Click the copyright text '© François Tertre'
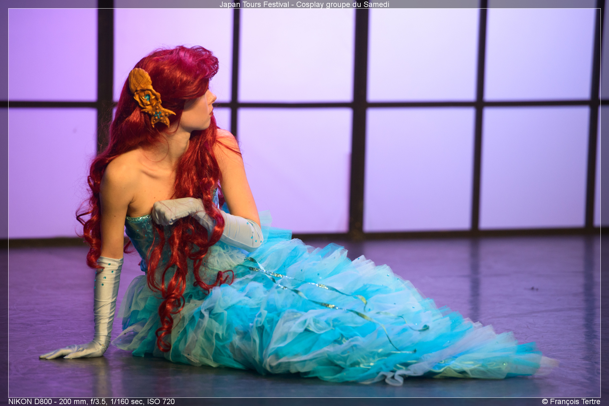 (571, 402)
